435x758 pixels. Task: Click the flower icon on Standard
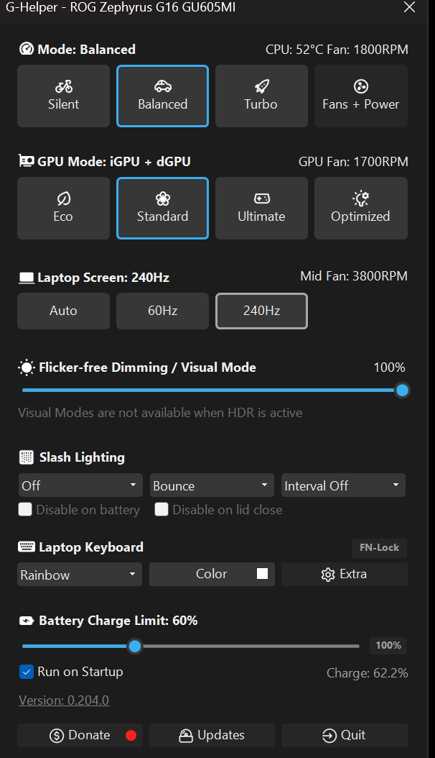[x=163, y=198]
